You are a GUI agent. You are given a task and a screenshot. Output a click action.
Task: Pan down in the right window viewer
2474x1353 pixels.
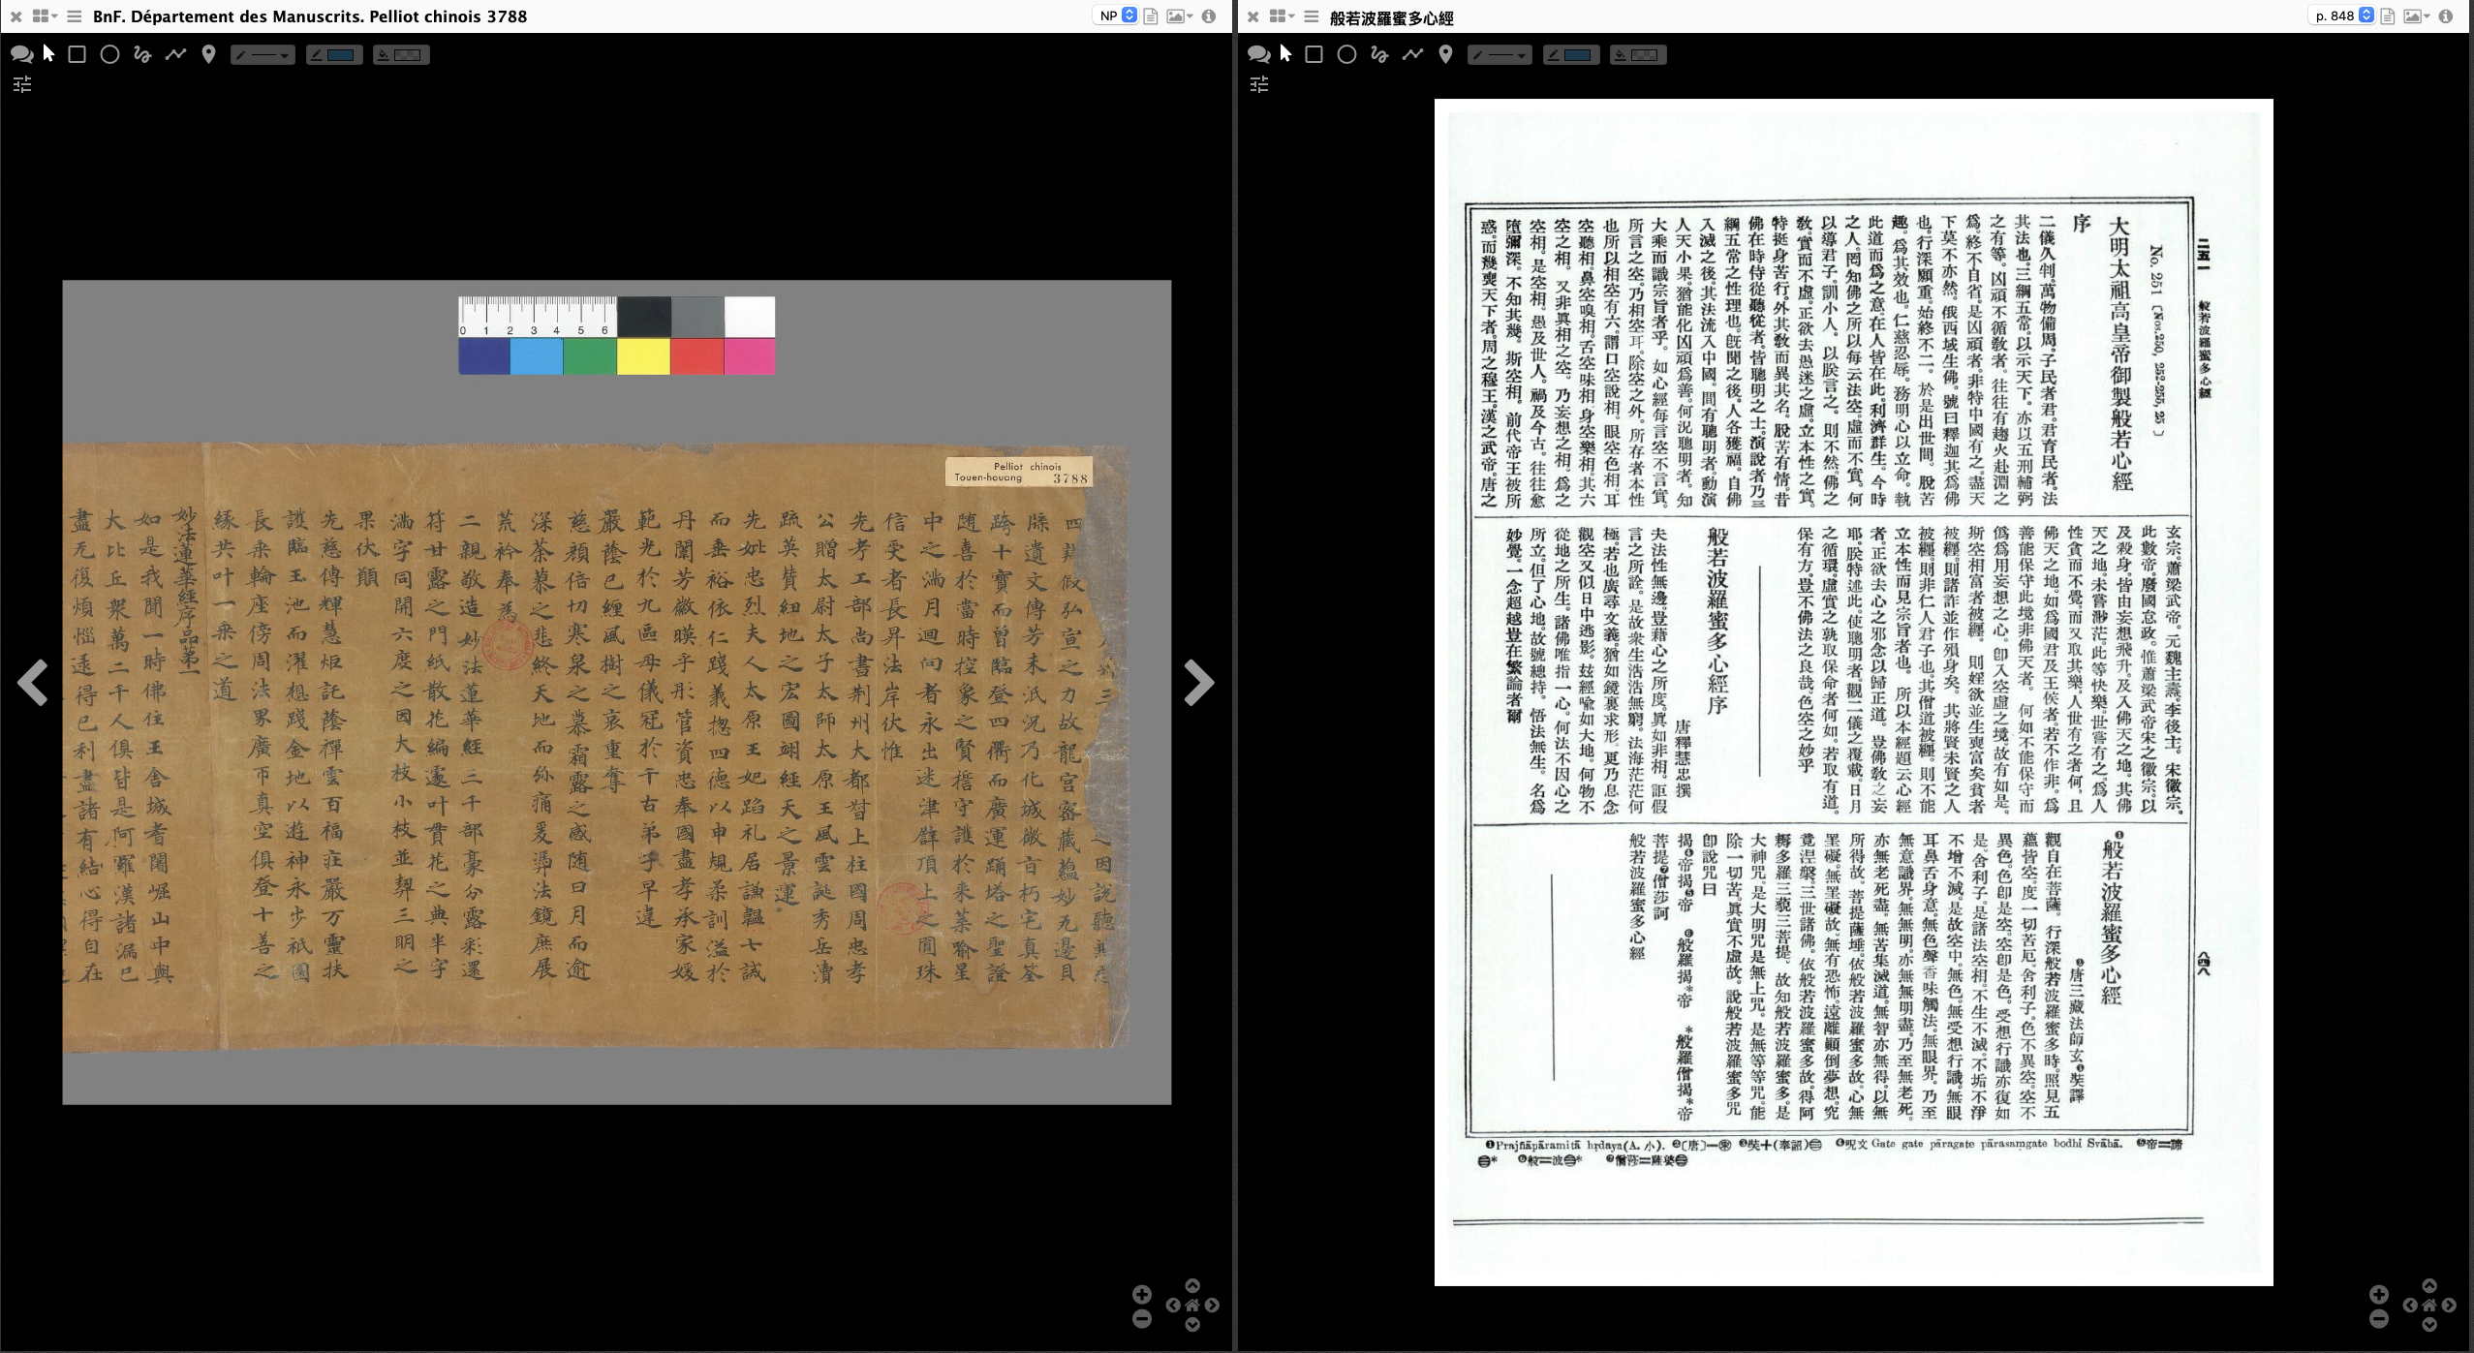pyautogui.click(x=2429, y=1324)
